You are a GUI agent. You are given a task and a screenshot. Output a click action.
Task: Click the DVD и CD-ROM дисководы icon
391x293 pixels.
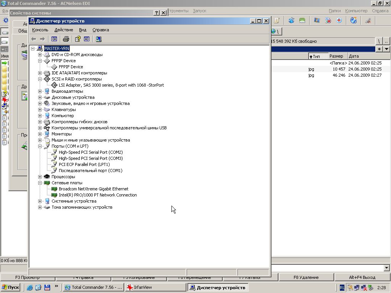(x=47, y=55)
